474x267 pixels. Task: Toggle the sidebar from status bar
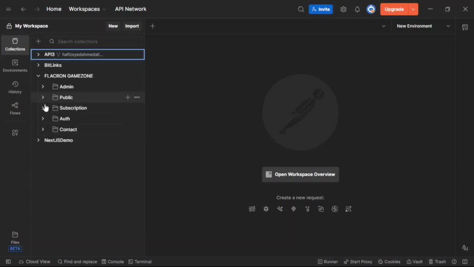[9, 262]
